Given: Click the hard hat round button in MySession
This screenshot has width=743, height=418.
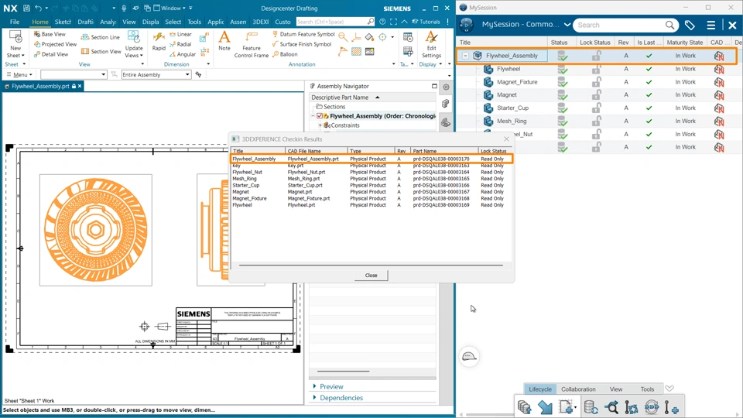Looking at the screenshot, I should click(469, 356).
